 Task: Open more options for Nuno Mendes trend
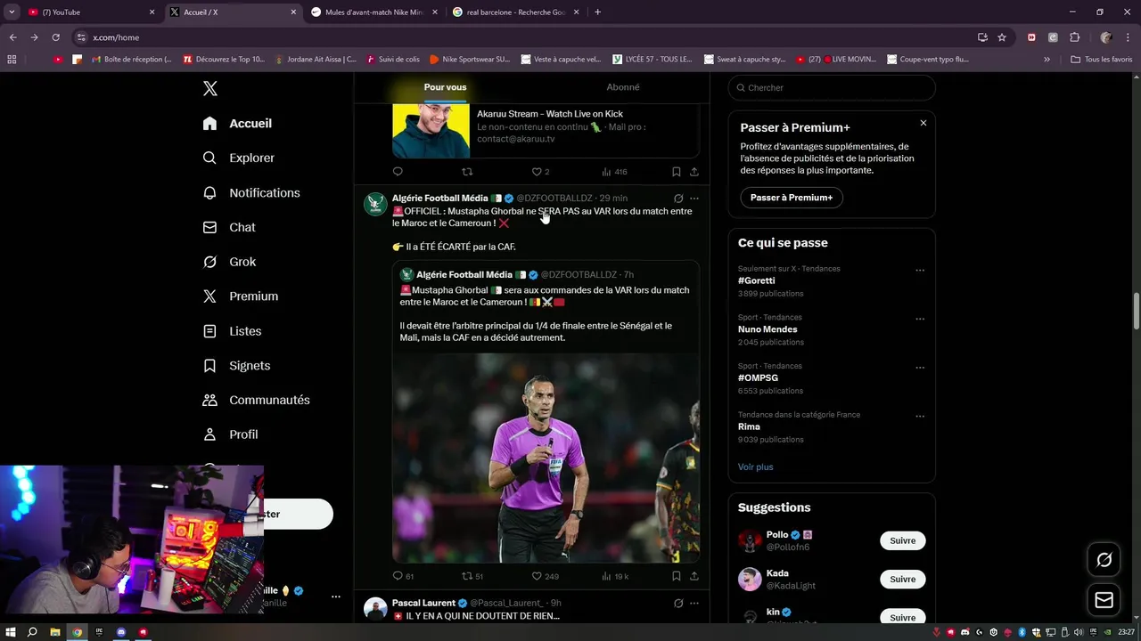pyautogui.click(x=920, y=320)
